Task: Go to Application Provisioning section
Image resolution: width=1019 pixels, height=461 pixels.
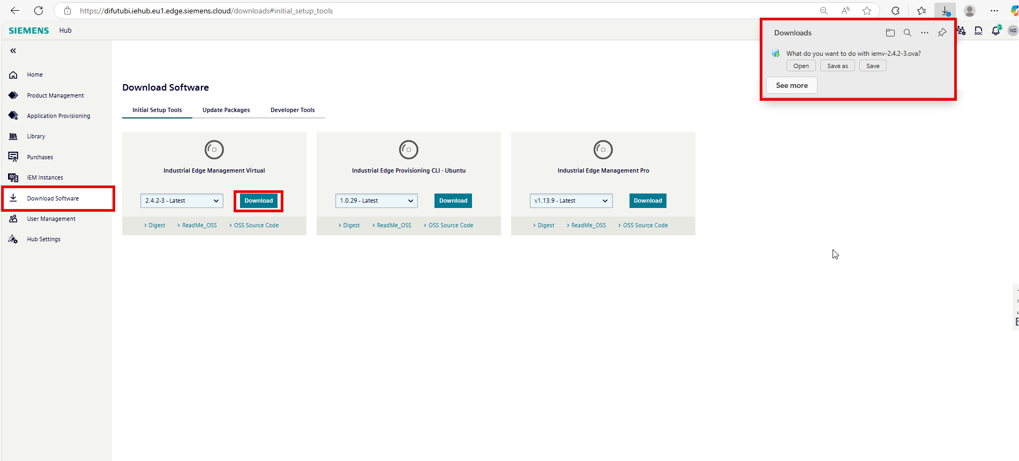Action: pyautogui.click(x=58, y=116)
